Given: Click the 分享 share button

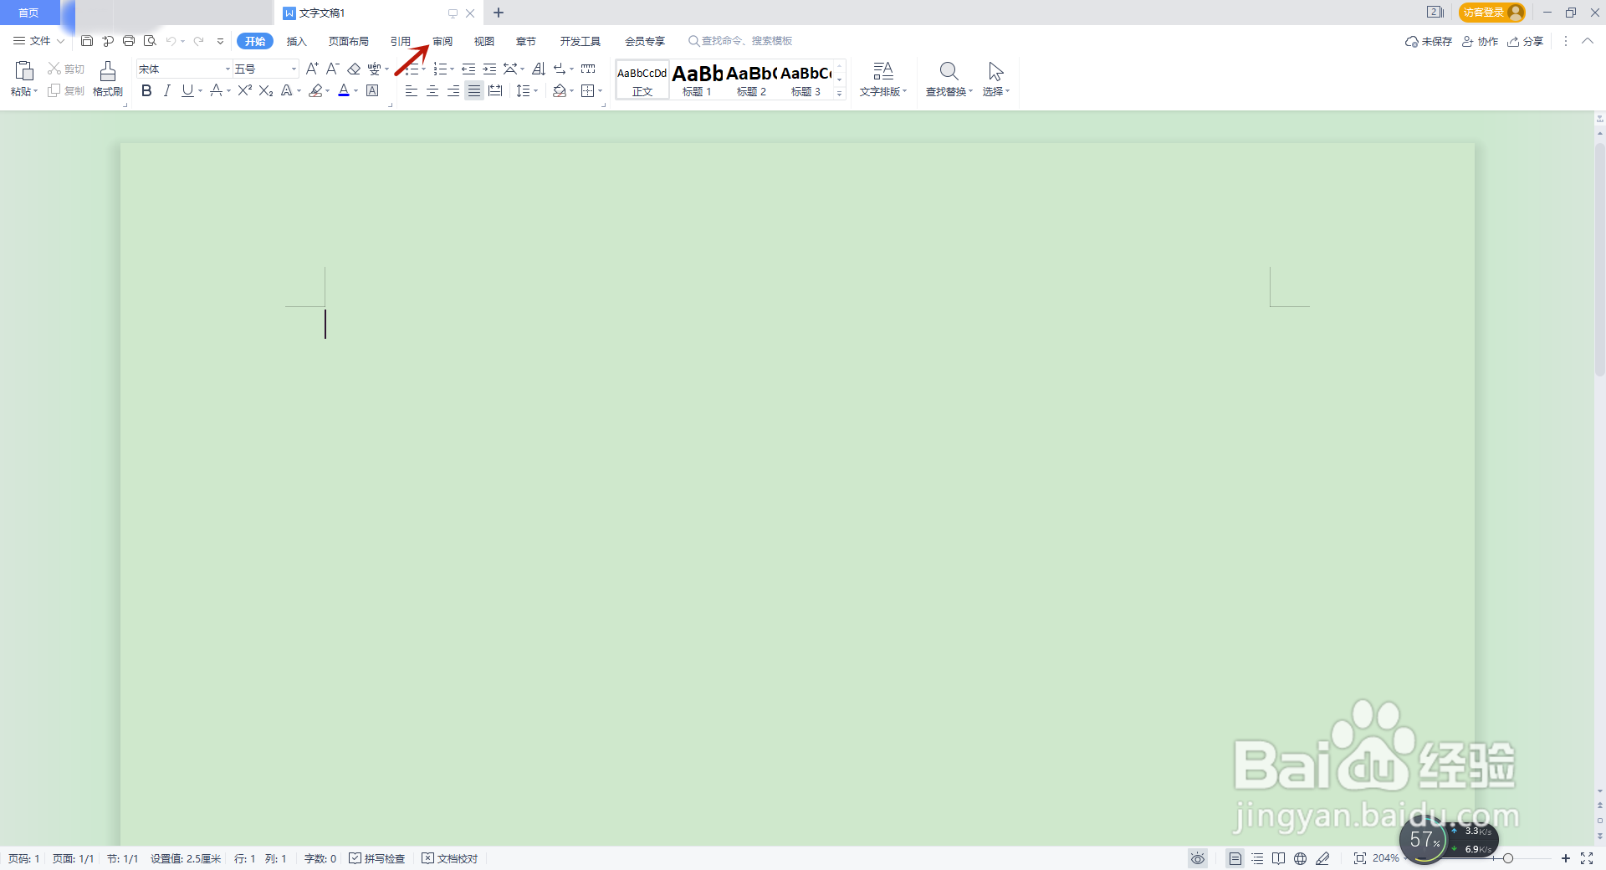Looking at the screenshot, I should click(x=1525, y=41).
